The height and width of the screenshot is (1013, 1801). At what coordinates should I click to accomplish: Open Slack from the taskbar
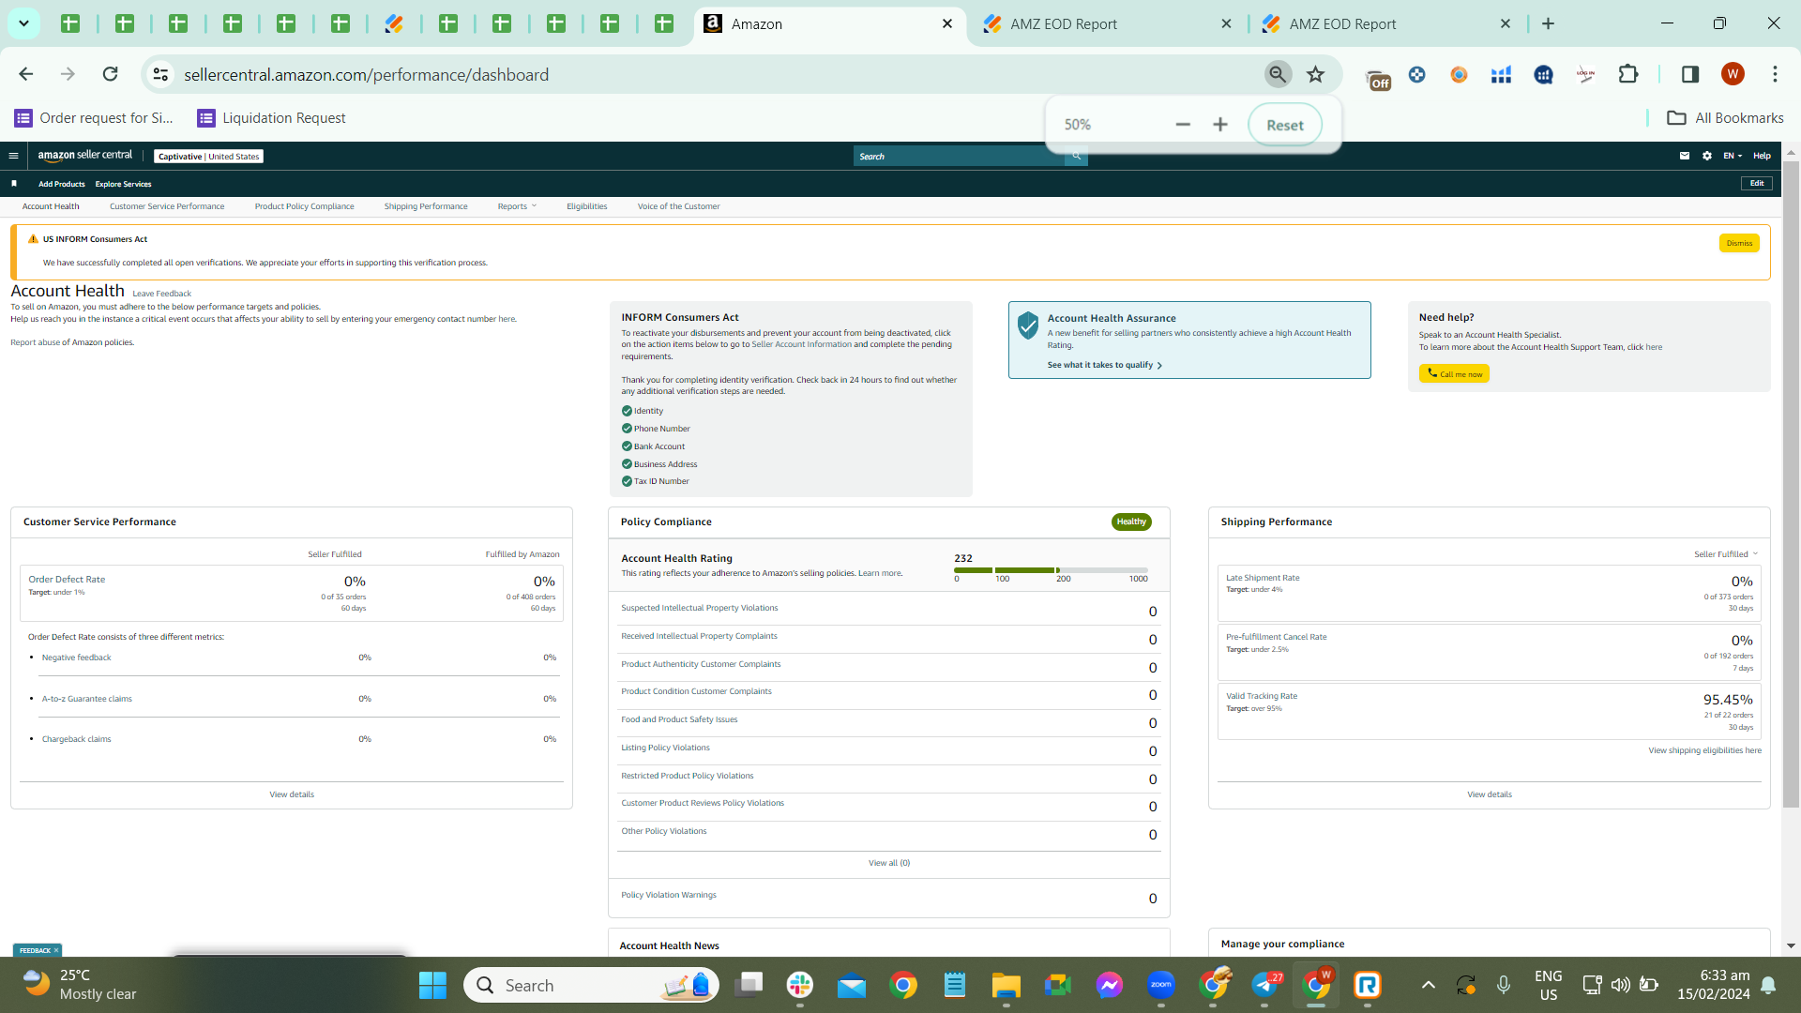click(800, 985)
